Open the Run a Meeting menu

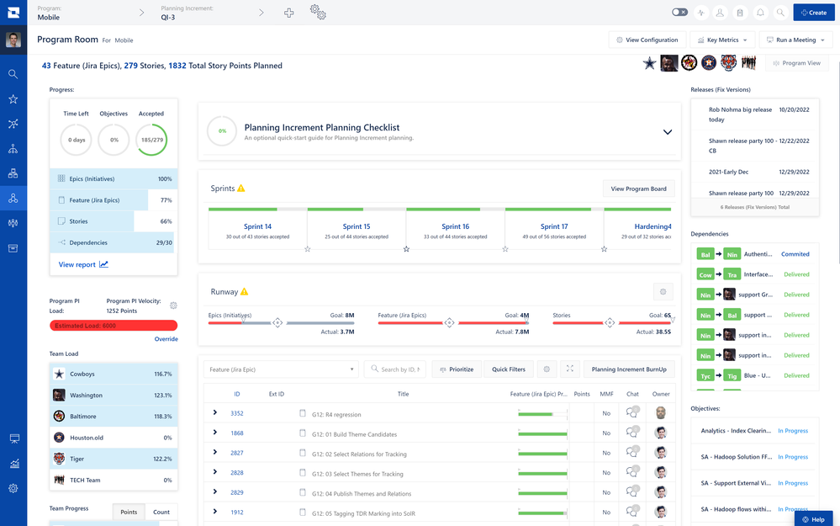pyautogui.click(x=795, y=40)
